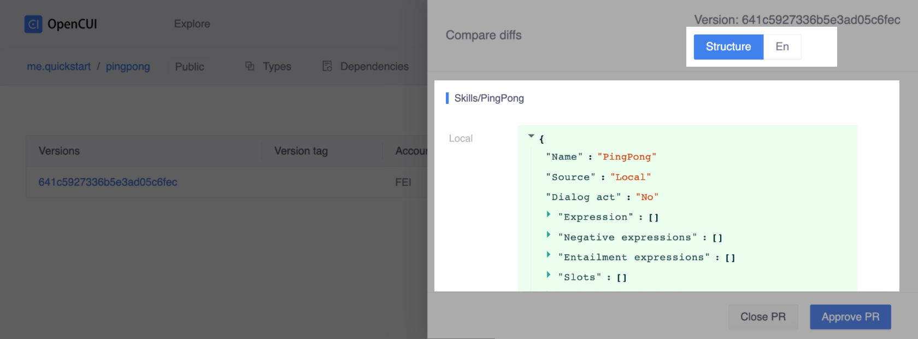Click the Local label beside the diff
Viewport: 918px width, 339px height.
461,139
